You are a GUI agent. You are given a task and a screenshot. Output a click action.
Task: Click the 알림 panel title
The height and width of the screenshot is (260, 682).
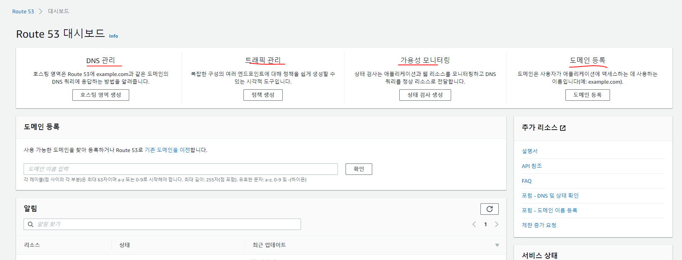point(30,208)
